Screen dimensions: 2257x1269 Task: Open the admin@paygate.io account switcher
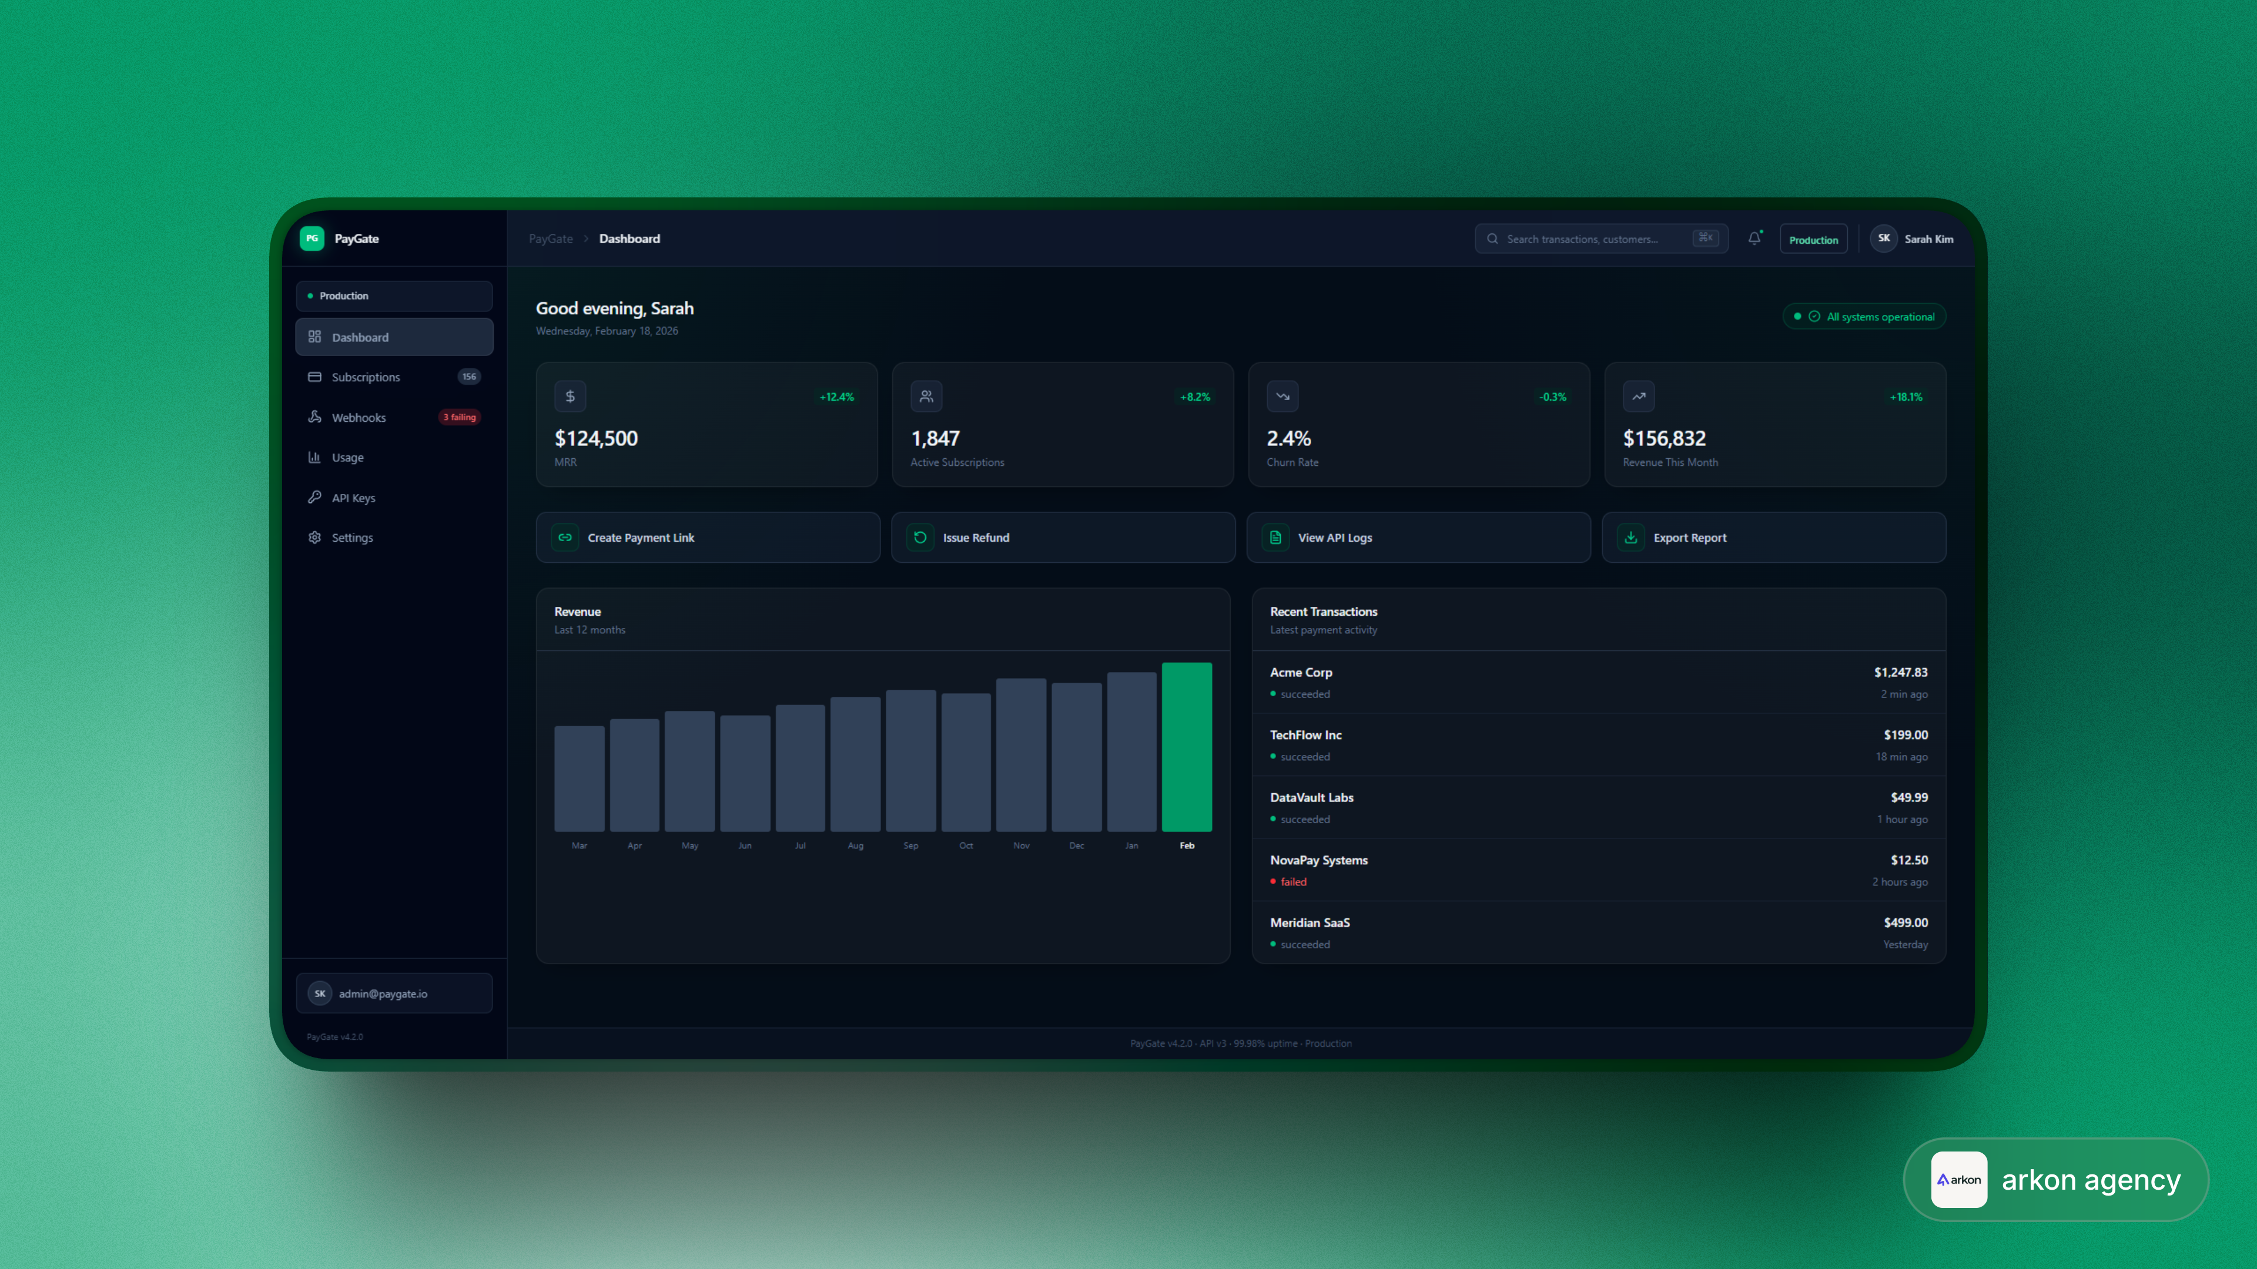(x=394, y=993)
